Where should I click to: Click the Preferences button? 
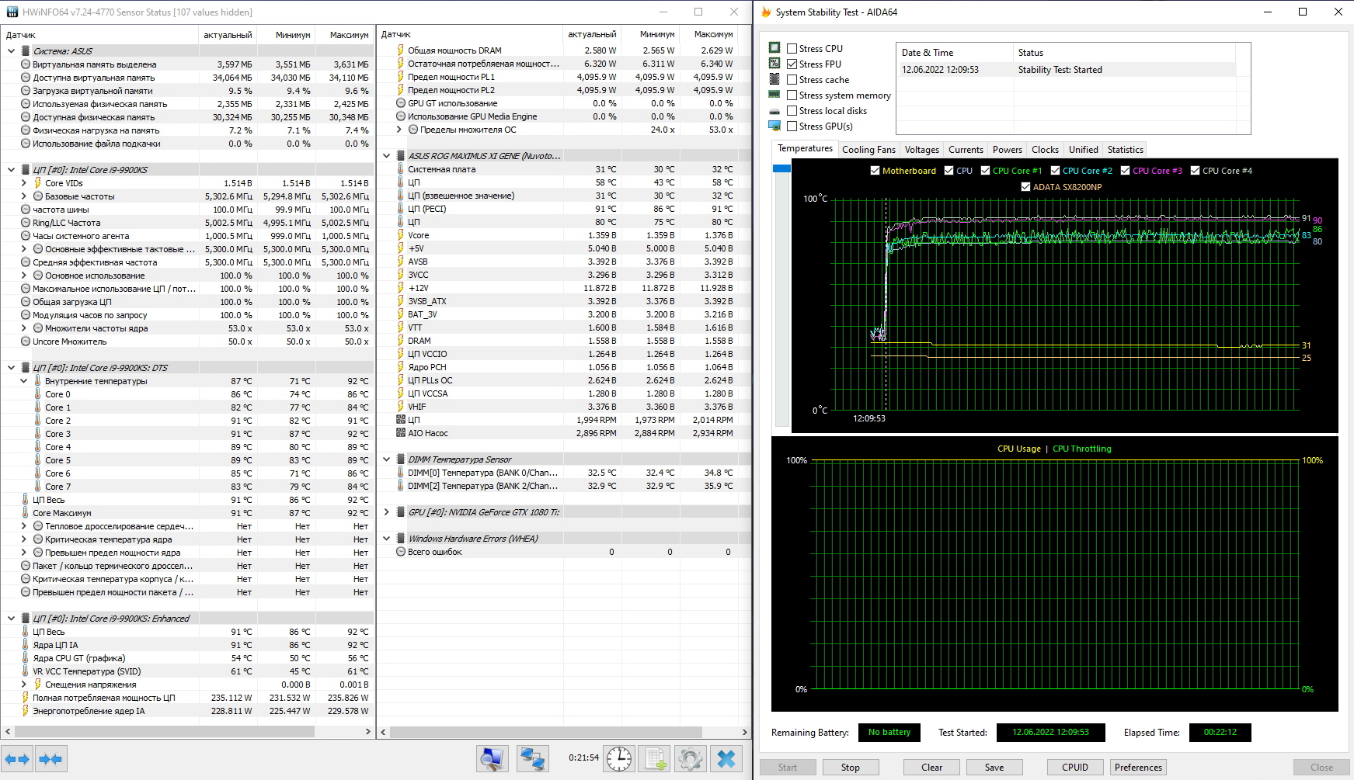point(1138,768)
